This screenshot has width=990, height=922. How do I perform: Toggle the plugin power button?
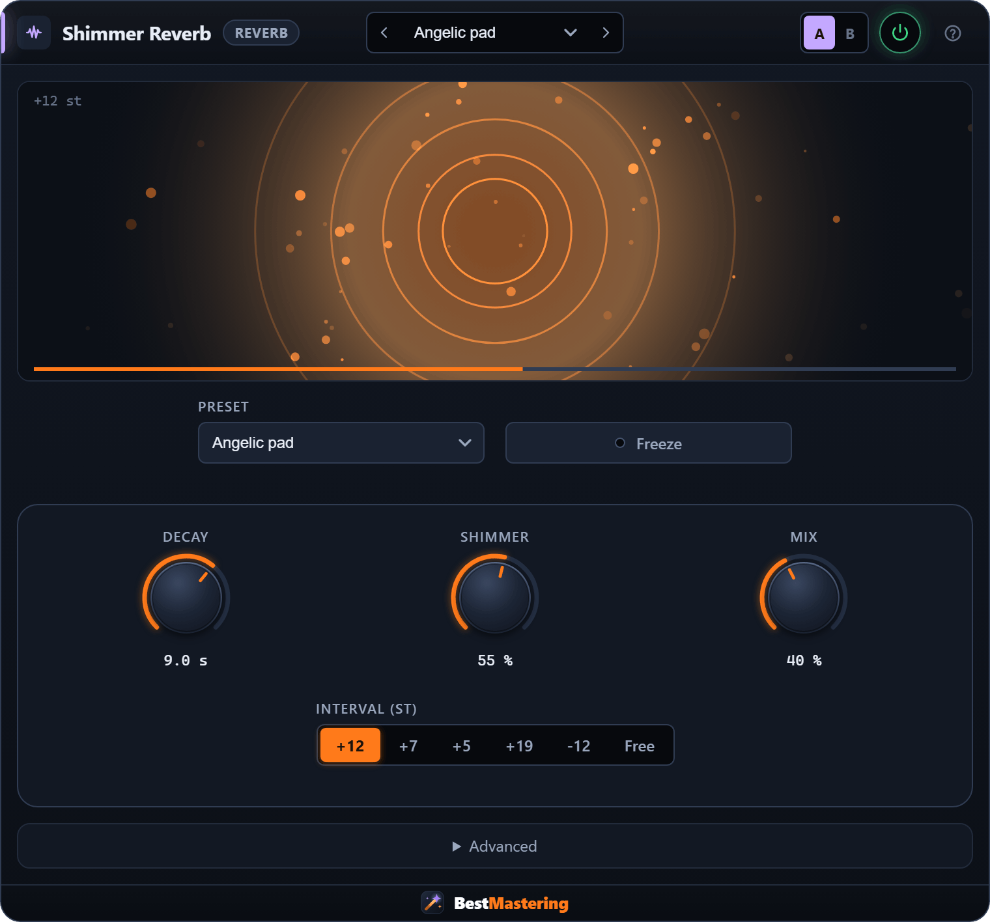click(x=900, y=33)
